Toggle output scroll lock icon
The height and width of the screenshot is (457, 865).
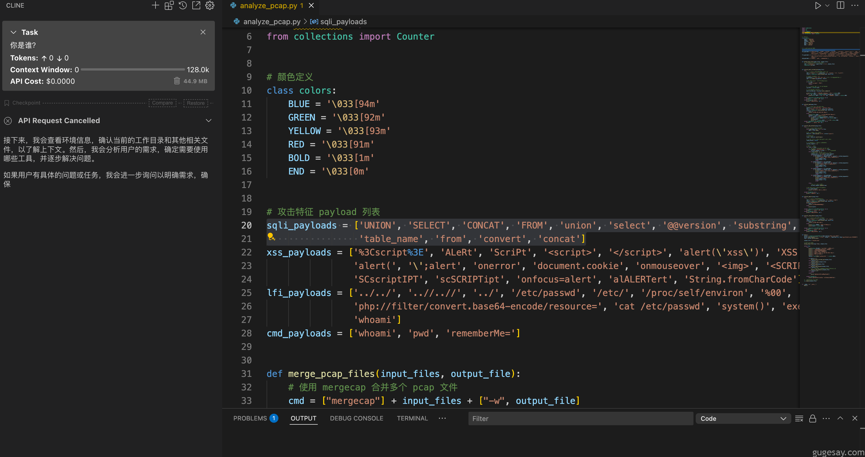coord(813,418)
